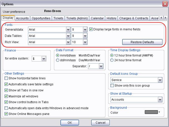Expand the Show at Startup dropdown
This screenshot has height=127, width=169.
[x=160, y=100]
